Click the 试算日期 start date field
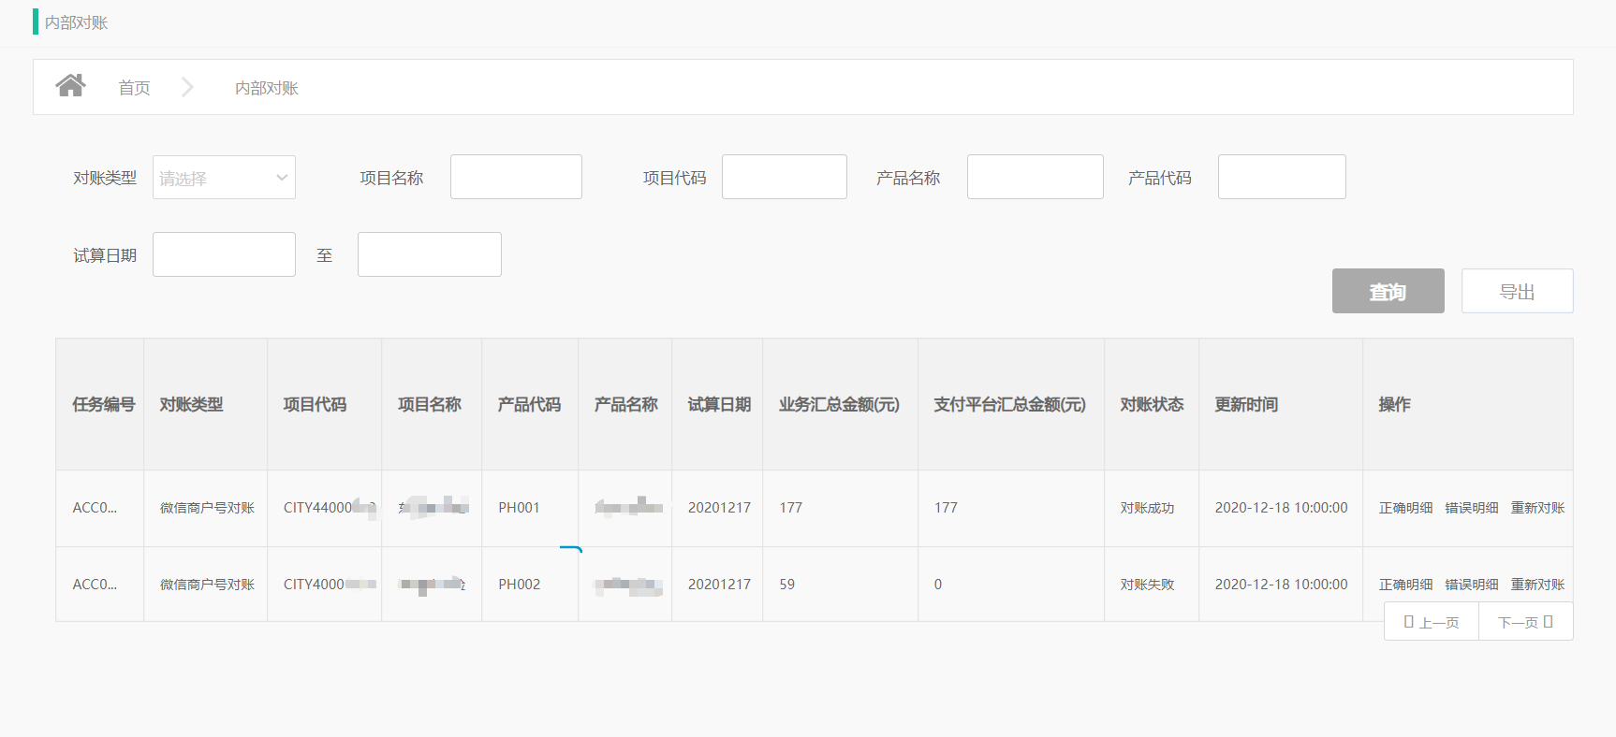Image resolution: width=1616 pixels, height=737 pixels. click(224, 254)
